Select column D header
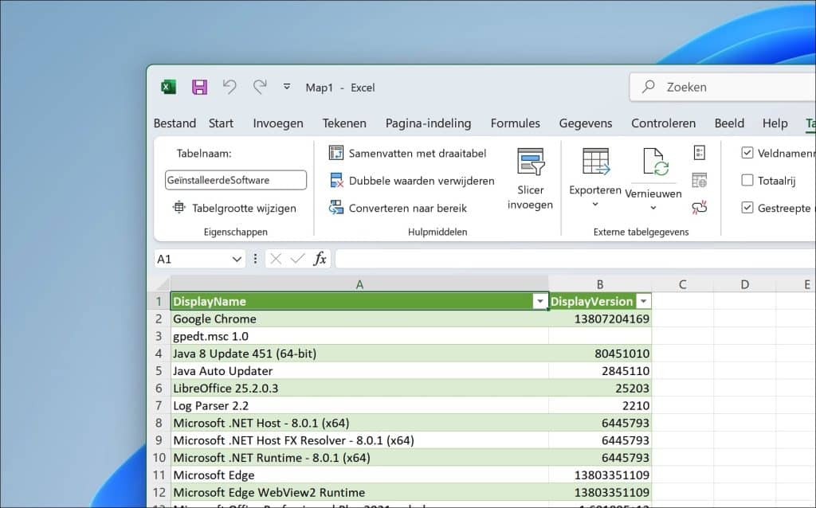The width and height of the screenshot is (816, 508). [x=745, y=284]
